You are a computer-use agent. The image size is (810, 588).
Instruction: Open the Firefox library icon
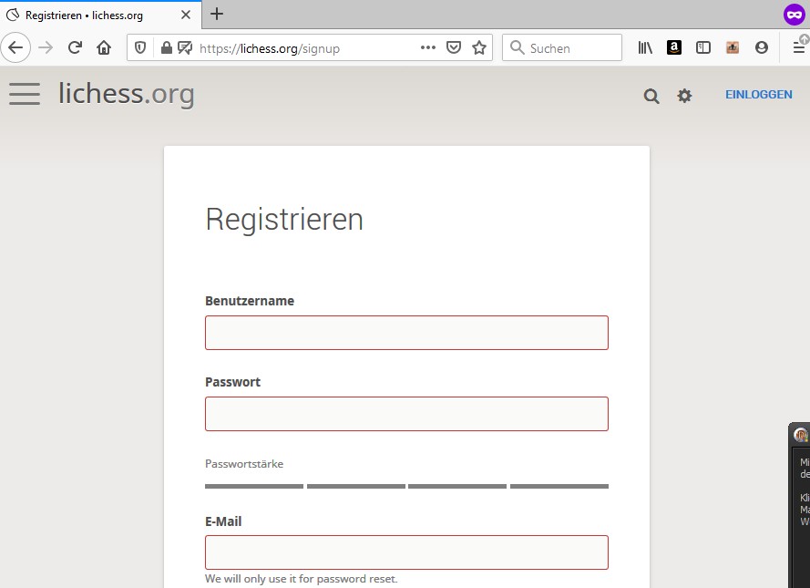coord(645,48)
